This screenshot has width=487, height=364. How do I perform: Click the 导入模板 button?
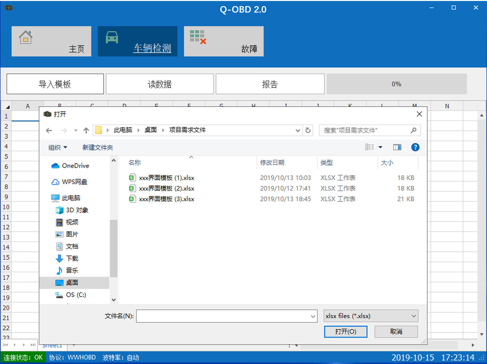(x=55, y=84)
